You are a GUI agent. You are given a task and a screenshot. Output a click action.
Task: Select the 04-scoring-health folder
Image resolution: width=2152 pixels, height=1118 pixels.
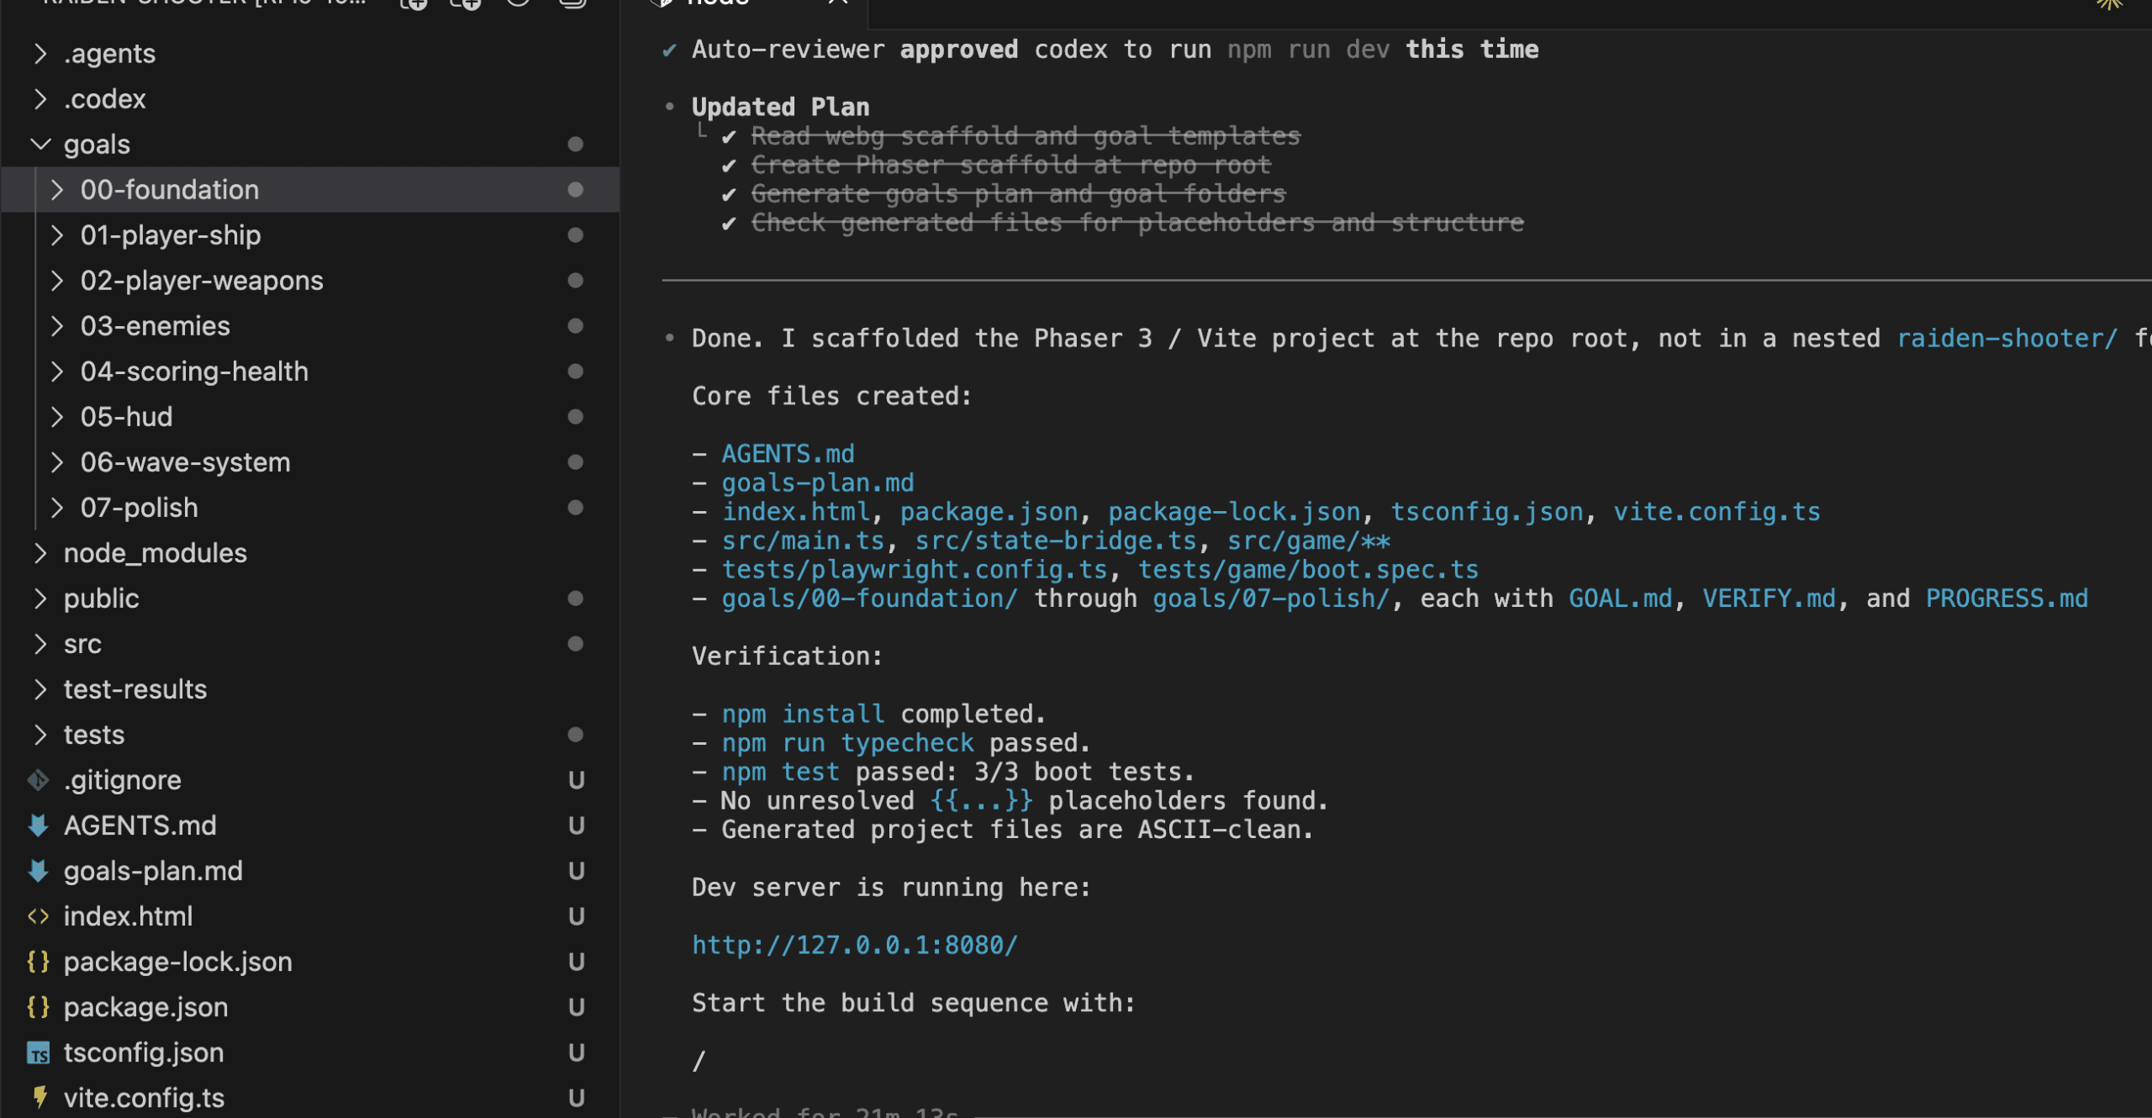311,372
